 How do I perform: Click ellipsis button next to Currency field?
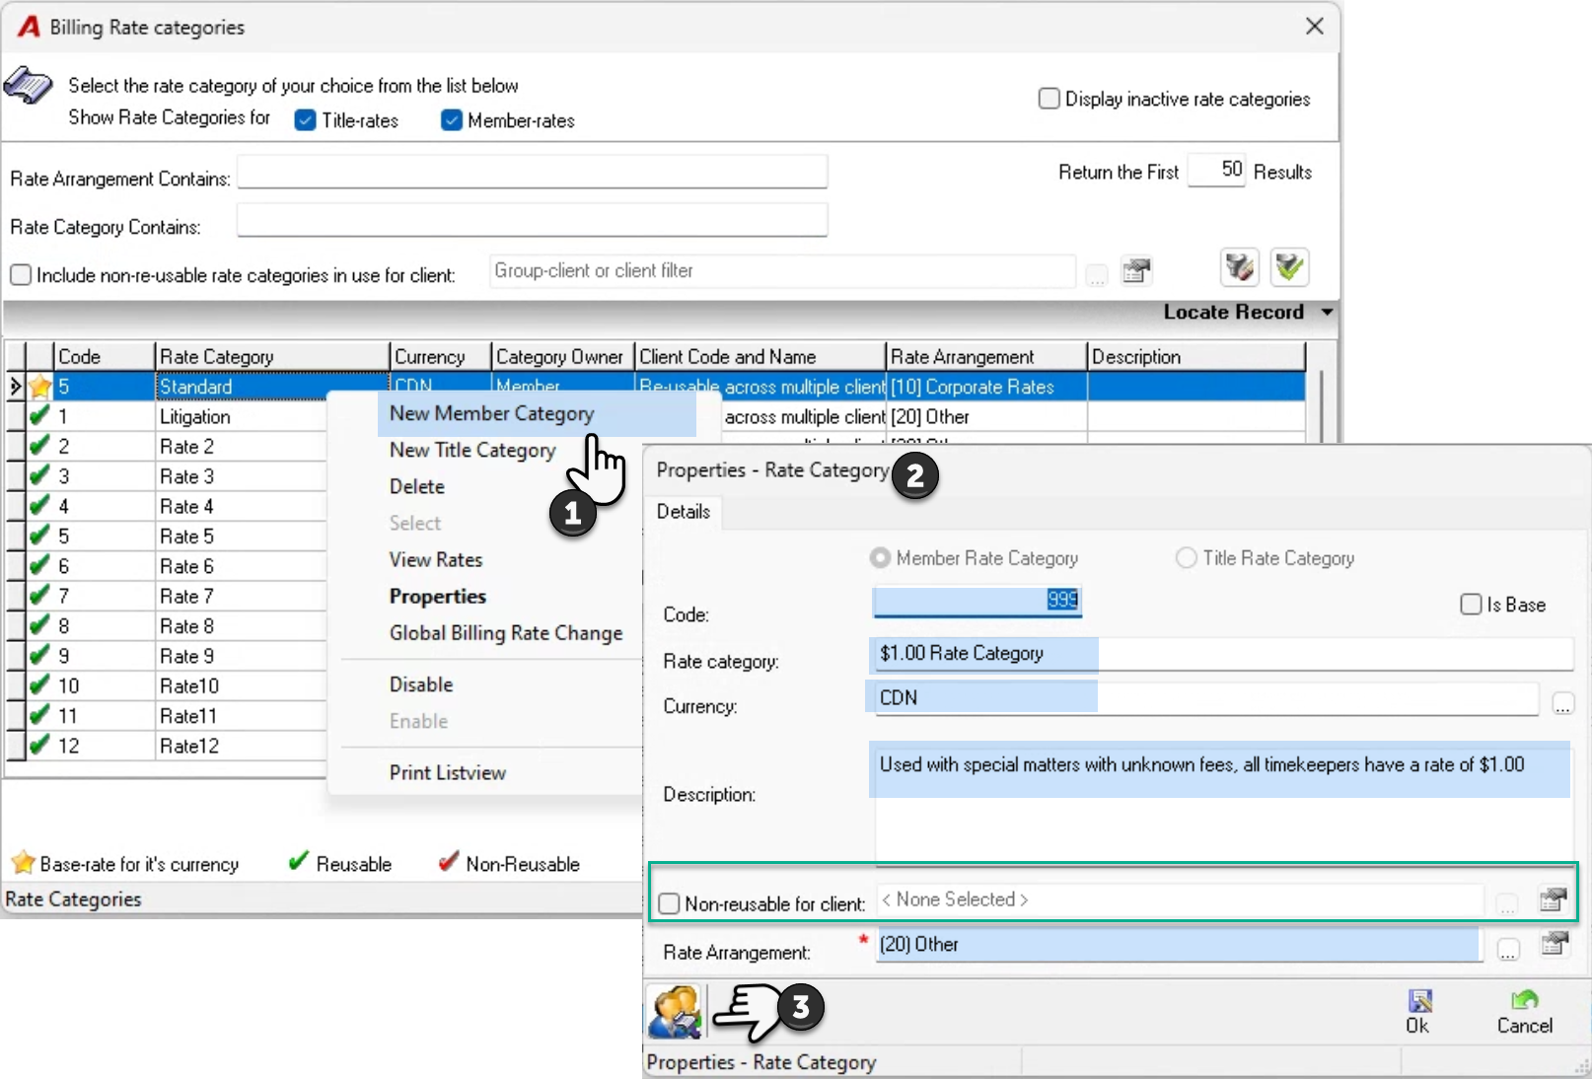tap(1562, 704)
